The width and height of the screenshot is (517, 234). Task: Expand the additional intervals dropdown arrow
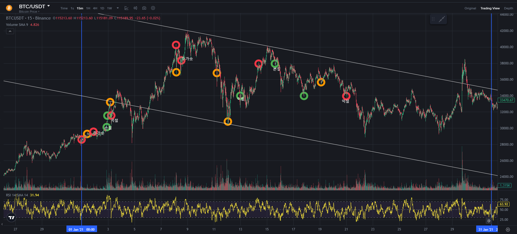[118, 8]
